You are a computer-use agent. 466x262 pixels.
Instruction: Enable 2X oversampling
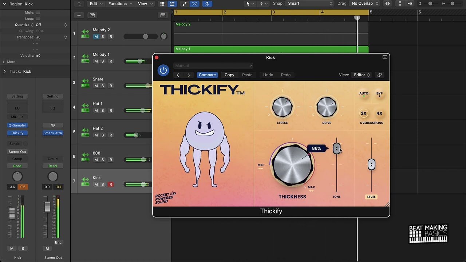[x=364, y=114]
